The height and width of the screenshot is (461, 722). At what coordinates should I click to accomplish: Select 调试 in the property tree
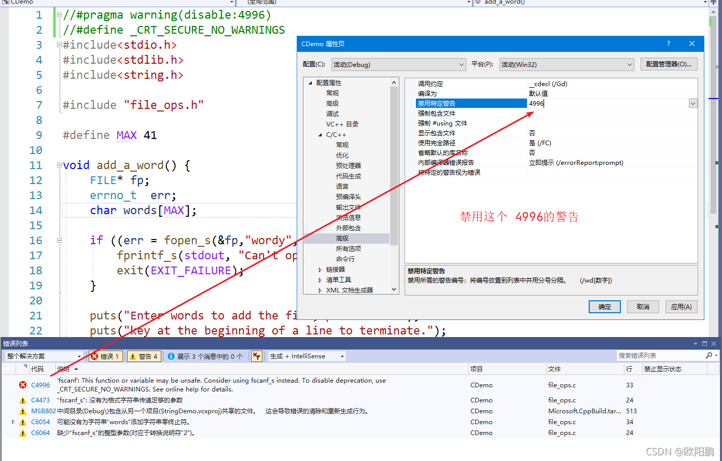point(332,114)
